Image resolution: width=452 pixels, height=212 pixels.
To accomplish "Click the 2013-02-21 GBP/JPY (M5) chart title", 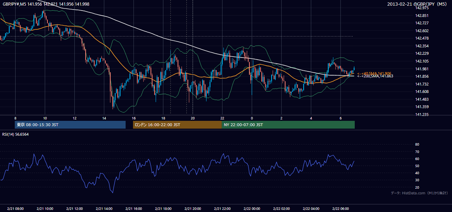I will pos(417,4).
